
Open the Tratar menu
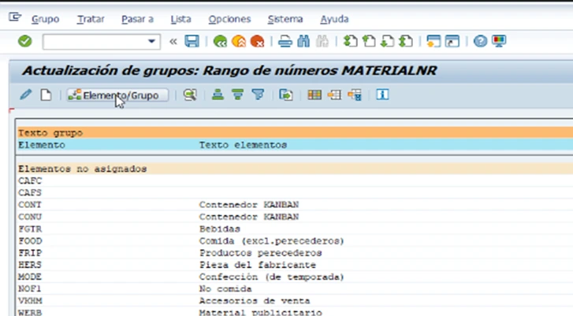[91, 19]
